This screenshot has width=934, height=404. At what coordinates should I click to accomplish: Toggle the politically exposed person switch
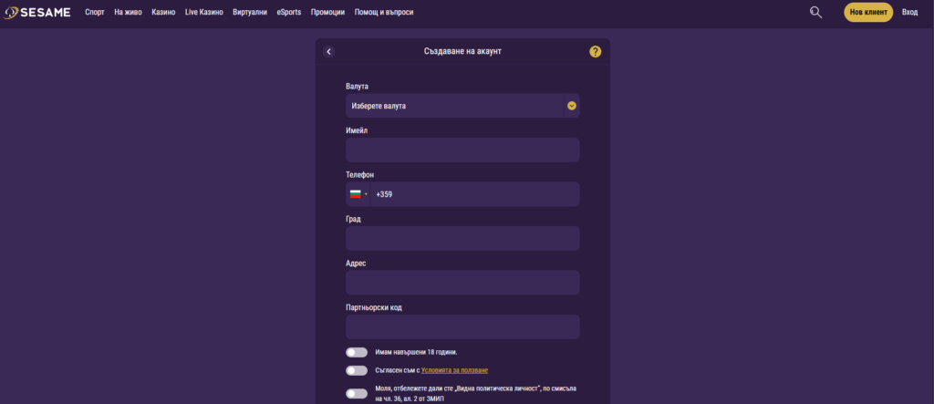click(x=357, y=393)
